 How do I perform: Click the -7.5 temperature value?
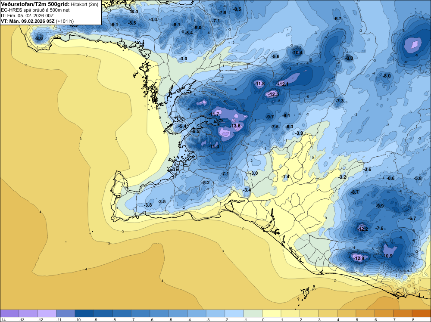(275, 127)
